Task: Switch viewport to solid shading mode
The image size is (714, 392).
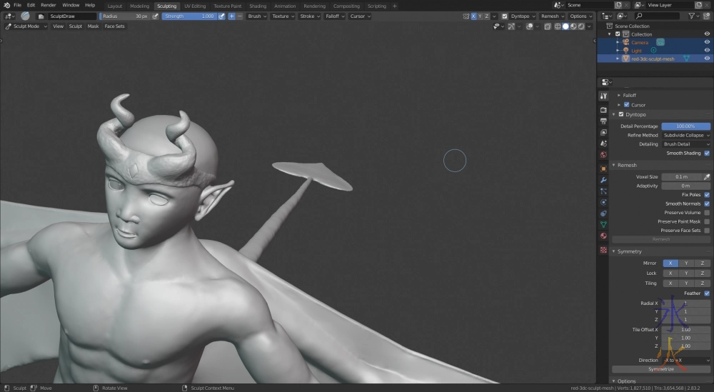Action: coord(565,26)
